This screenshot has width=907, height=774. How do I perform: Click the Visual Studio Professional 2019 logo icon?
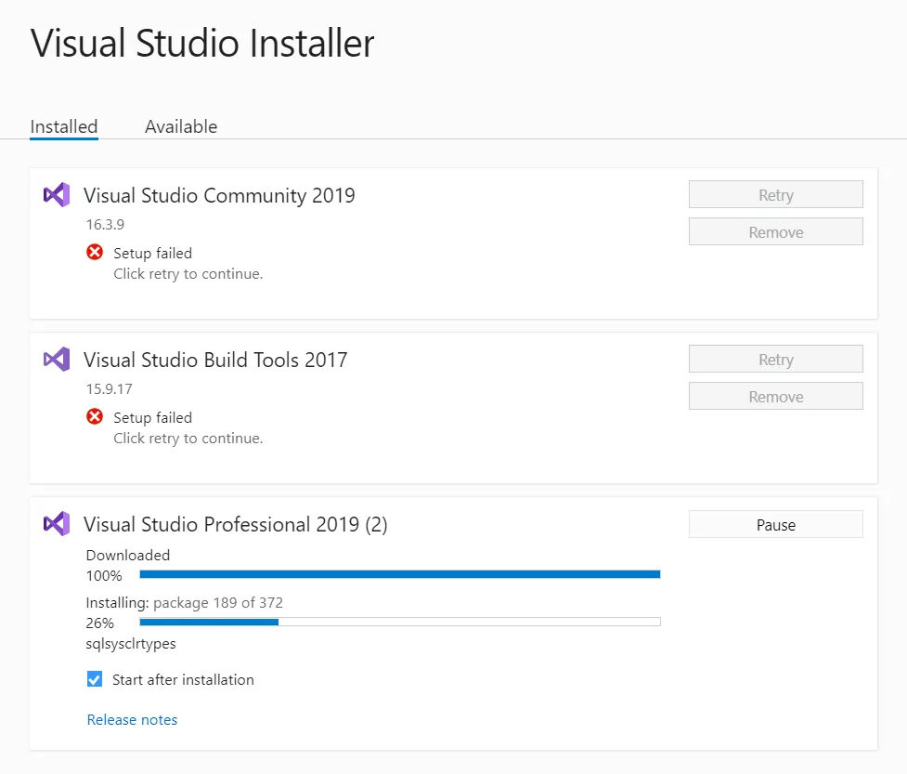coord(57,524)
